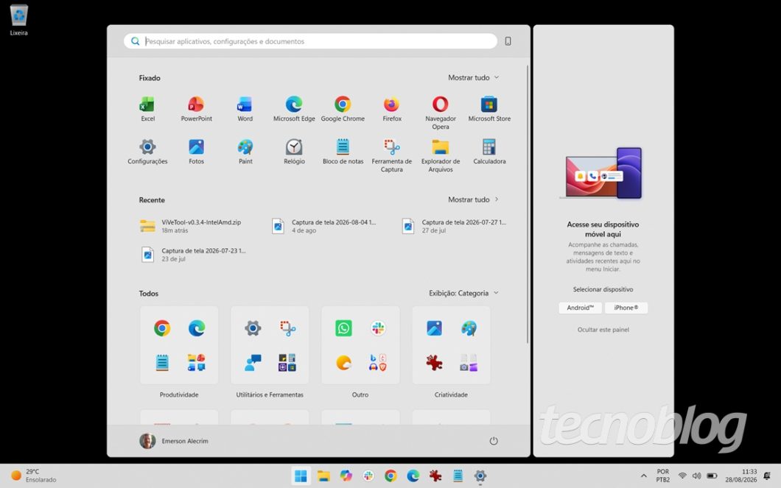
Task: Click the battery status tray icon
Action: pyautogui.click(x=712, y=476)
